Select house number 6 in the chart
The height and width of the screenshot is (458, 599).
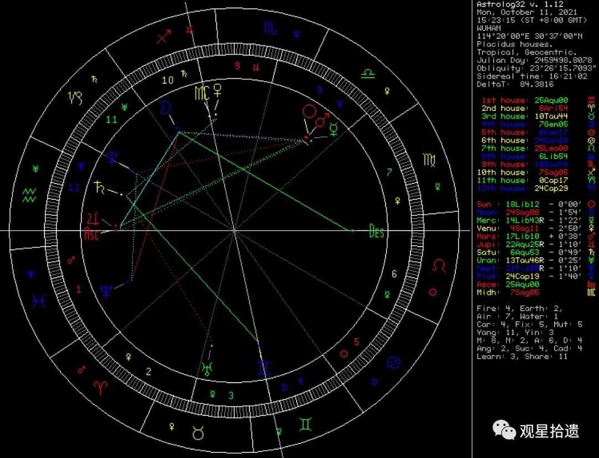click(x=394, y=274)
